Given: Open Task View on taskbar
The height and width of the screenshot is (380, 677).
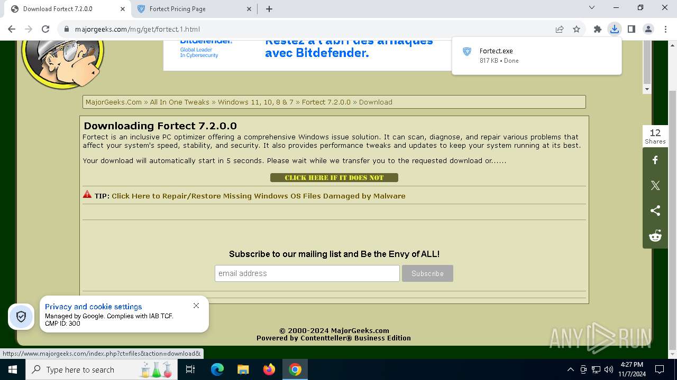Looking at the screenshot, I should click(191, 369).
